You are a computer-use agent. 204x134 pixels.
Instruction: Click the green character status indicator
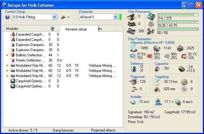[x=120, y=17]
